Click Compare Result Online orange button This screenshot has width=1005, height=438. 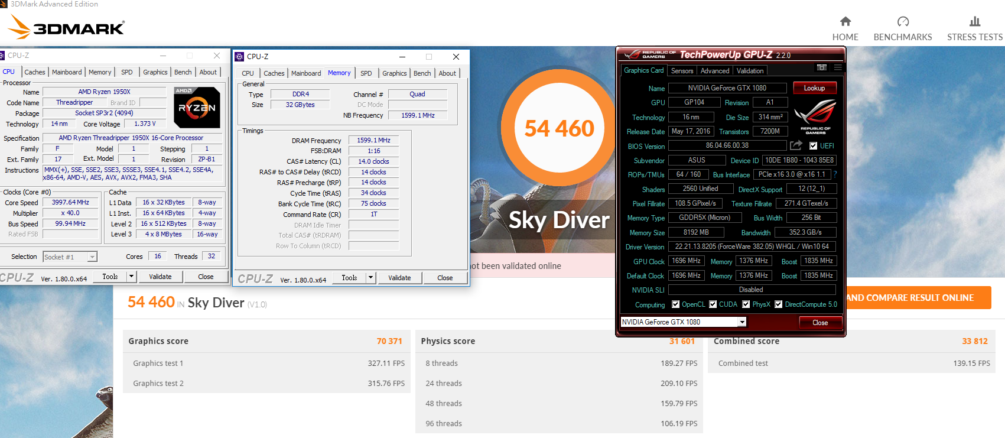[x=918, y=298]
